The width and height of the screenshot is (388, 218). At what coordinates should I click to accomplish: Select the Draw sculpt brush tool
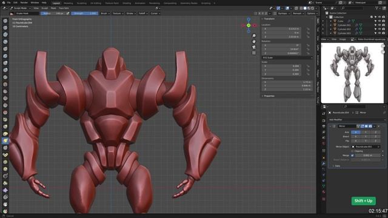tap(5, 21)
